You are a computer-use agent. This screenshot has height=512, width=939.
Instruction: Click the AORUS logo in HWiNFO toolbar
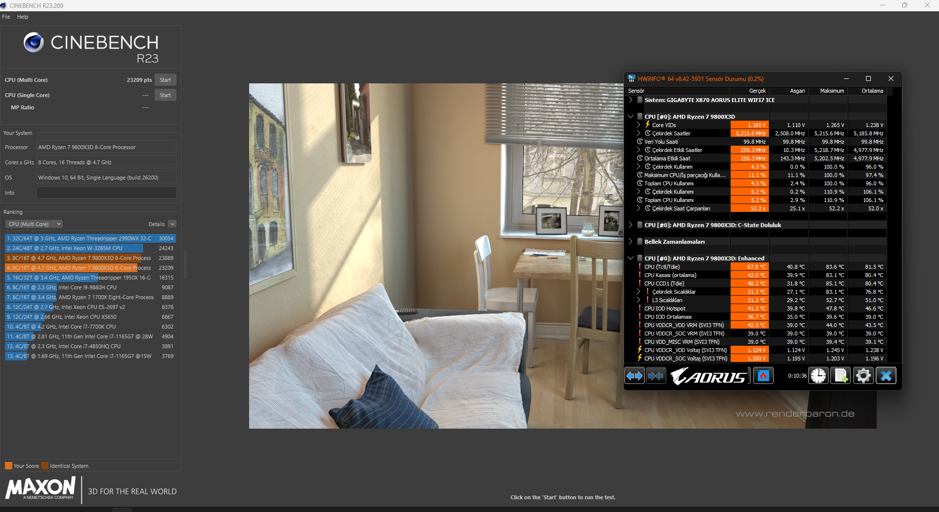[x=709, y=376]
